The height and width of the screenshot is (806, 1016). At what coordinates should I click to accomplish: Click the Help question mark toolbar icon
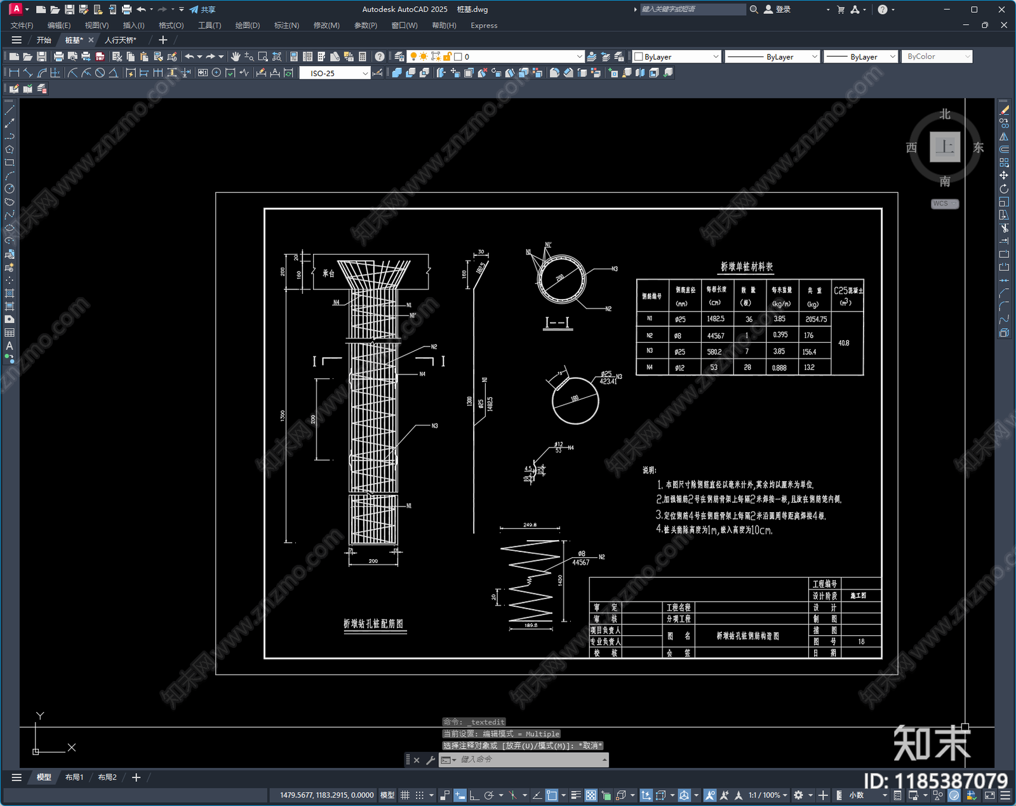380,56
